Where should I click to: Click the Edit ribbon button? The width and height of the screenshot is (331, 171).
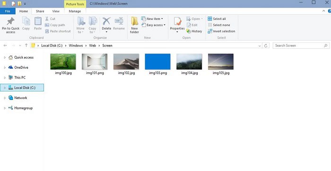point(192,25)
